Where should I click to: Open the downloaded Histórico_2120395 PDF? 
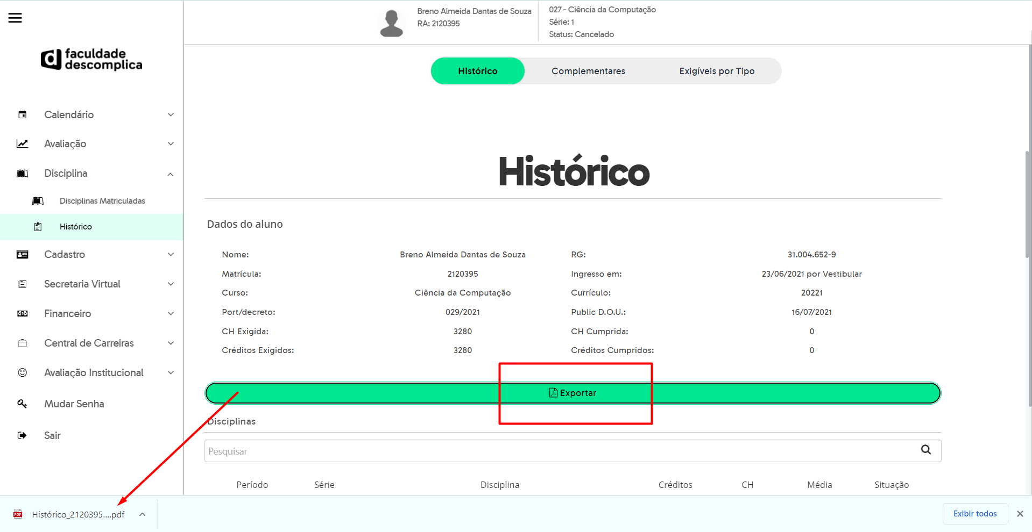tap(78, 514)
